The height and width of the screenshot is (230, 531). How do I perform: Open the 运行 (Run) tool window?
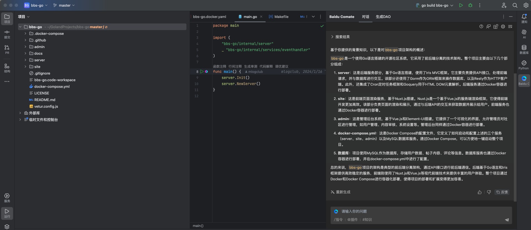pos(7,213)
